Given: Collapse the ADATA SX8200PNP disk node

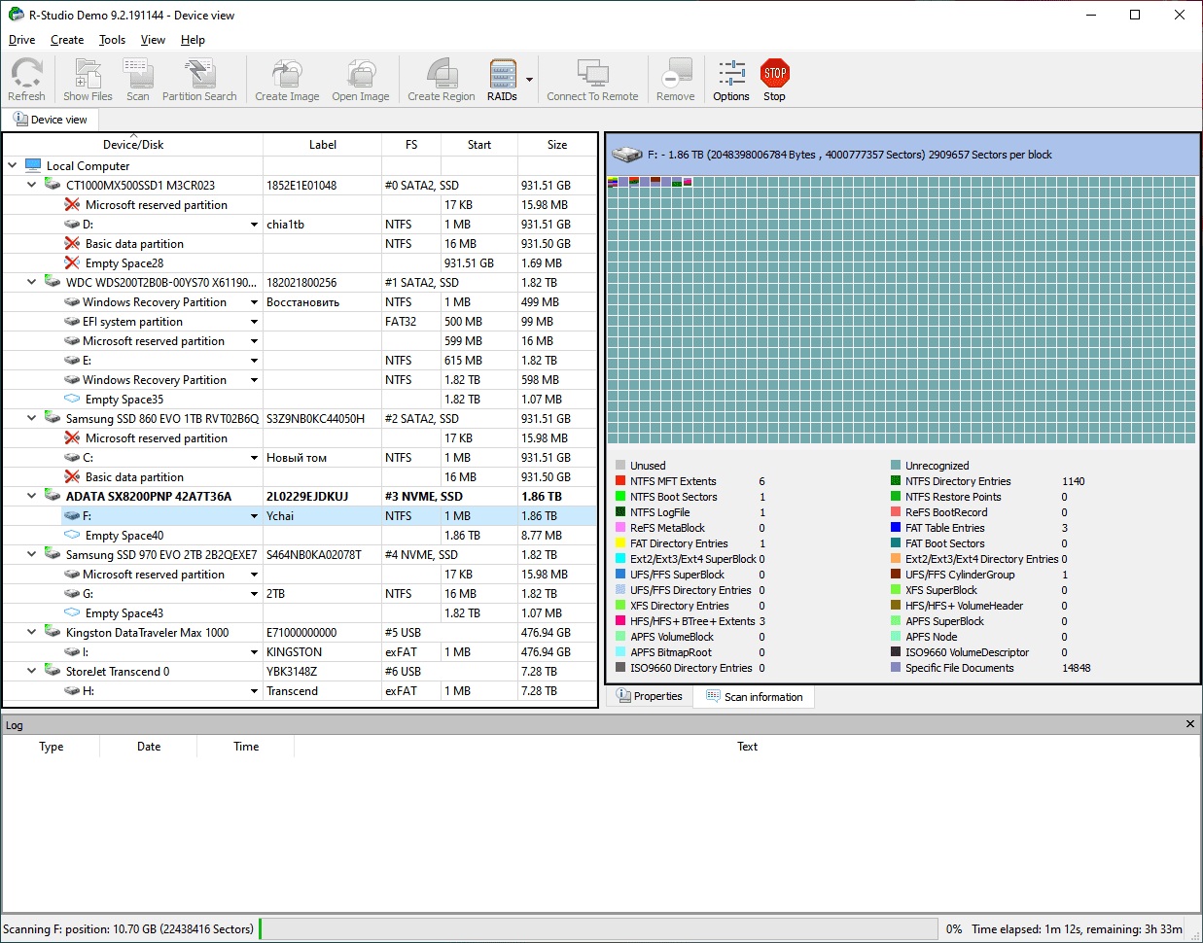Looking at the screenshot, I should click(32, 497).
